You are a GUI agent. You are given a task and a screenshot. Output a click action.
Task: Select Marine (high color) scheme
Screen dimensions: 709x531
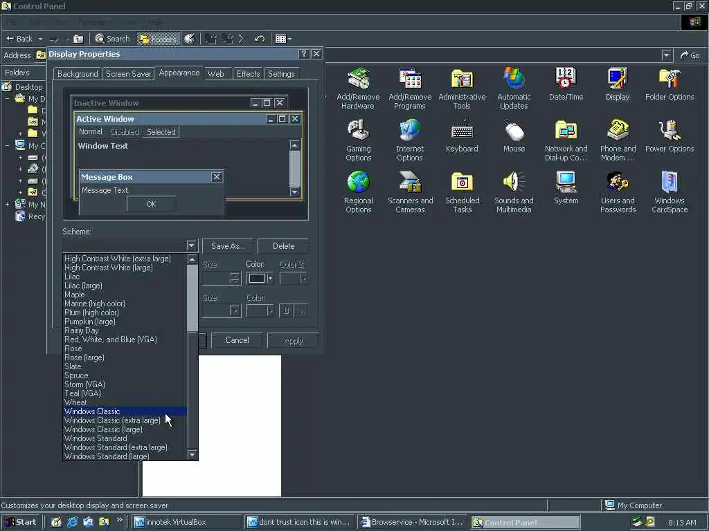(x=125, y=304)
